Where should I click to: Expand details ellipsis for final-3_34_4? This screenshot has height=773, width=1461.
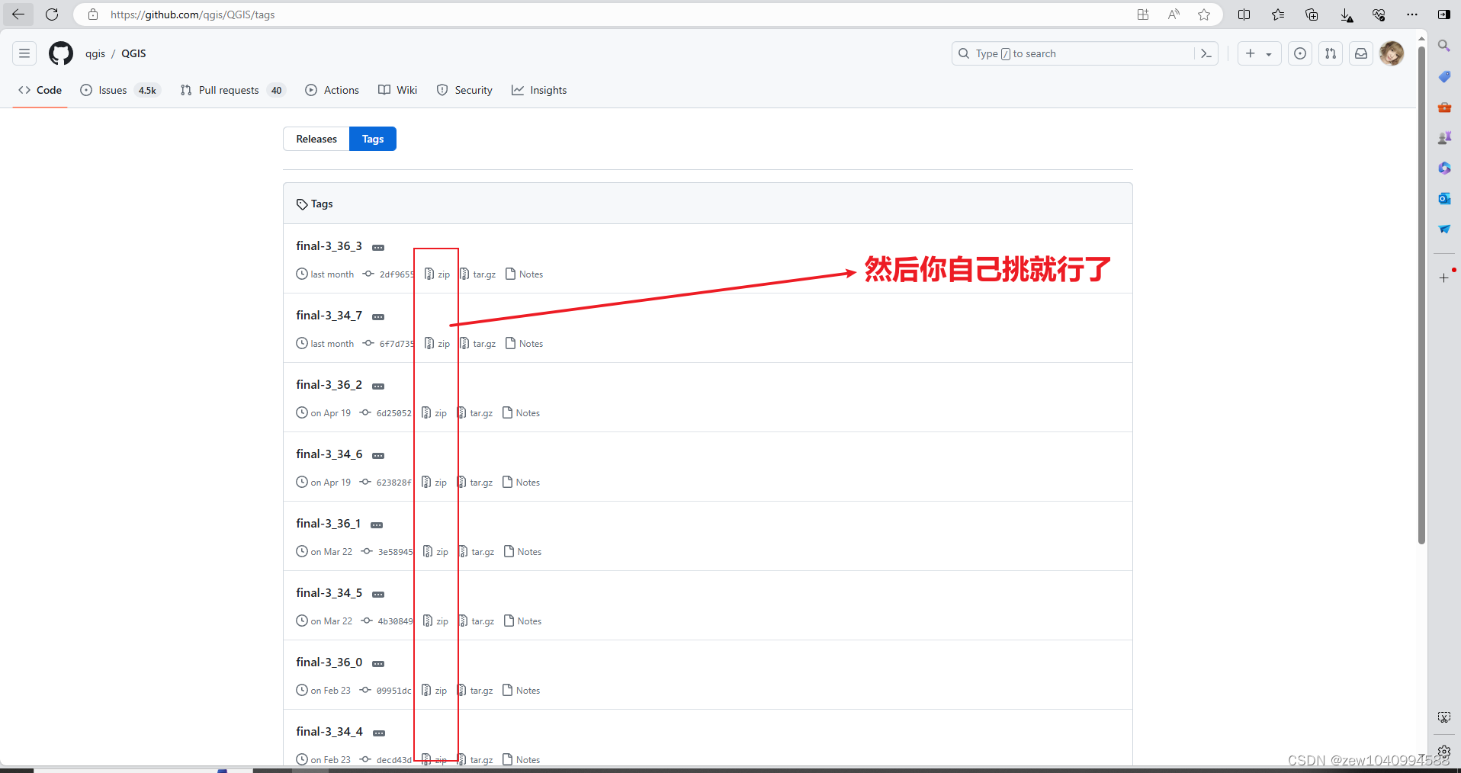379,733
